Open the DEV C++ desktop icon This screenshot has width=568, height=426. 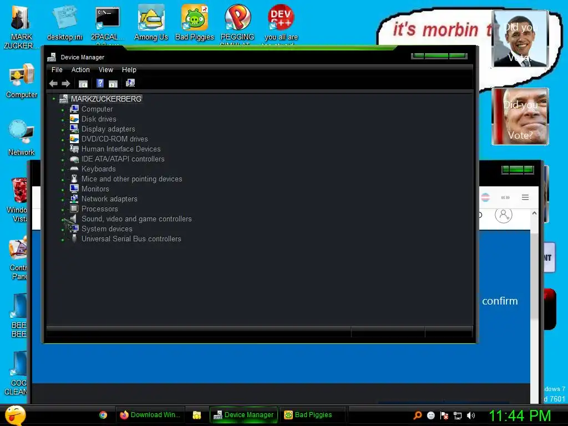[x=281, y=22]
